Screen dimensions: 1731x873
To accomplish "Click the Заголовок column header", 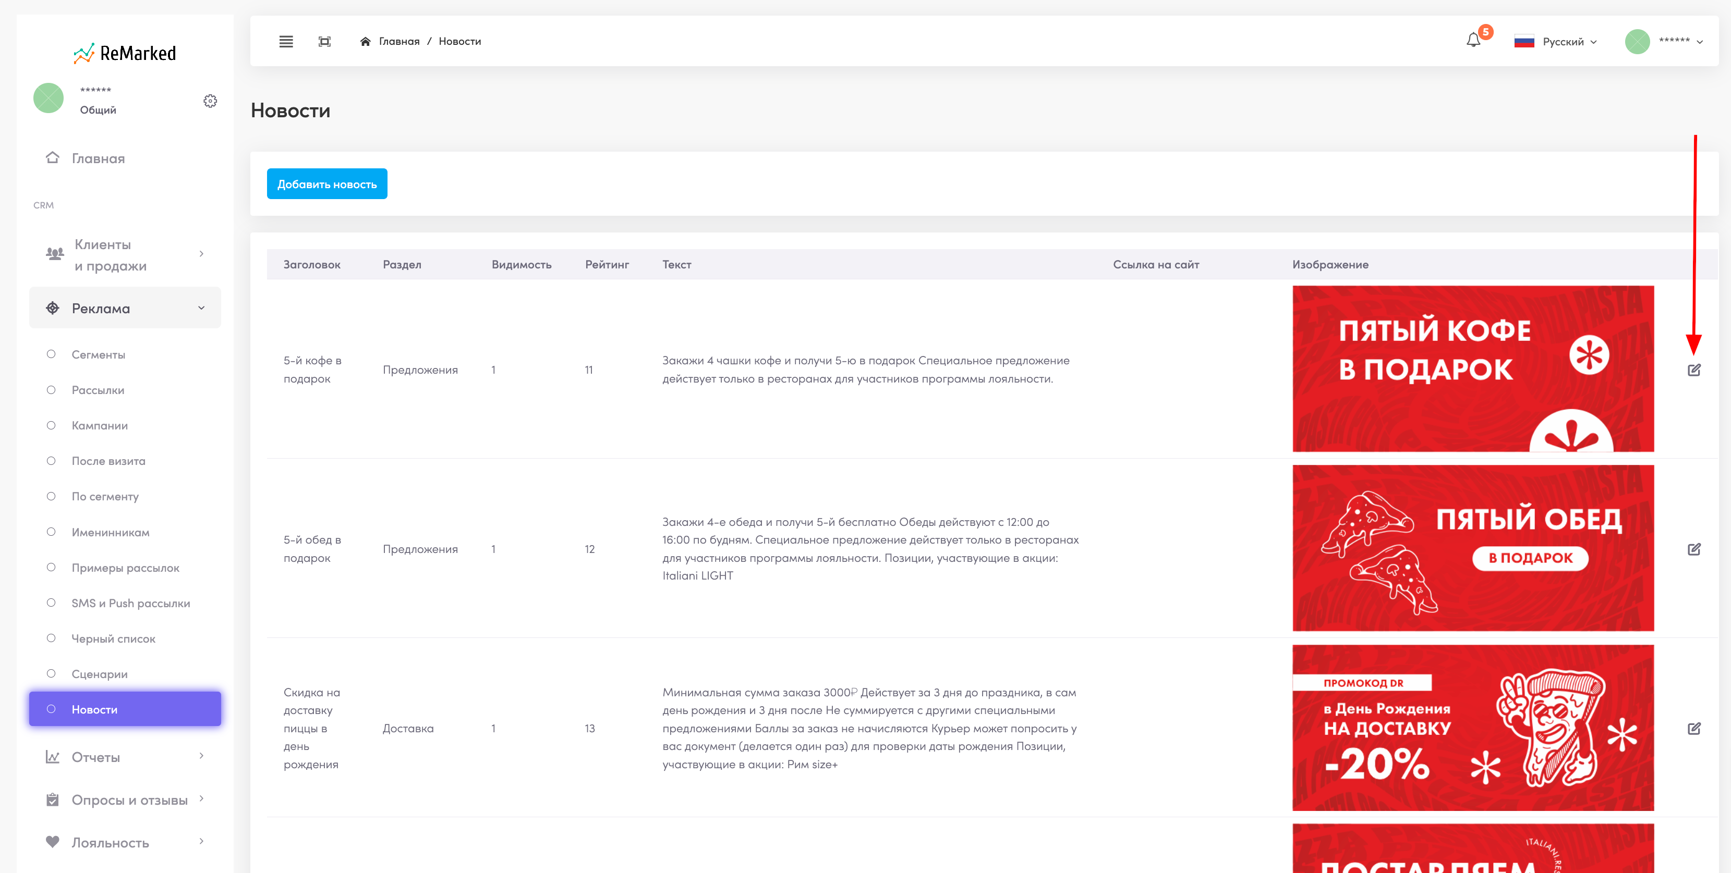I will point(312,265).
